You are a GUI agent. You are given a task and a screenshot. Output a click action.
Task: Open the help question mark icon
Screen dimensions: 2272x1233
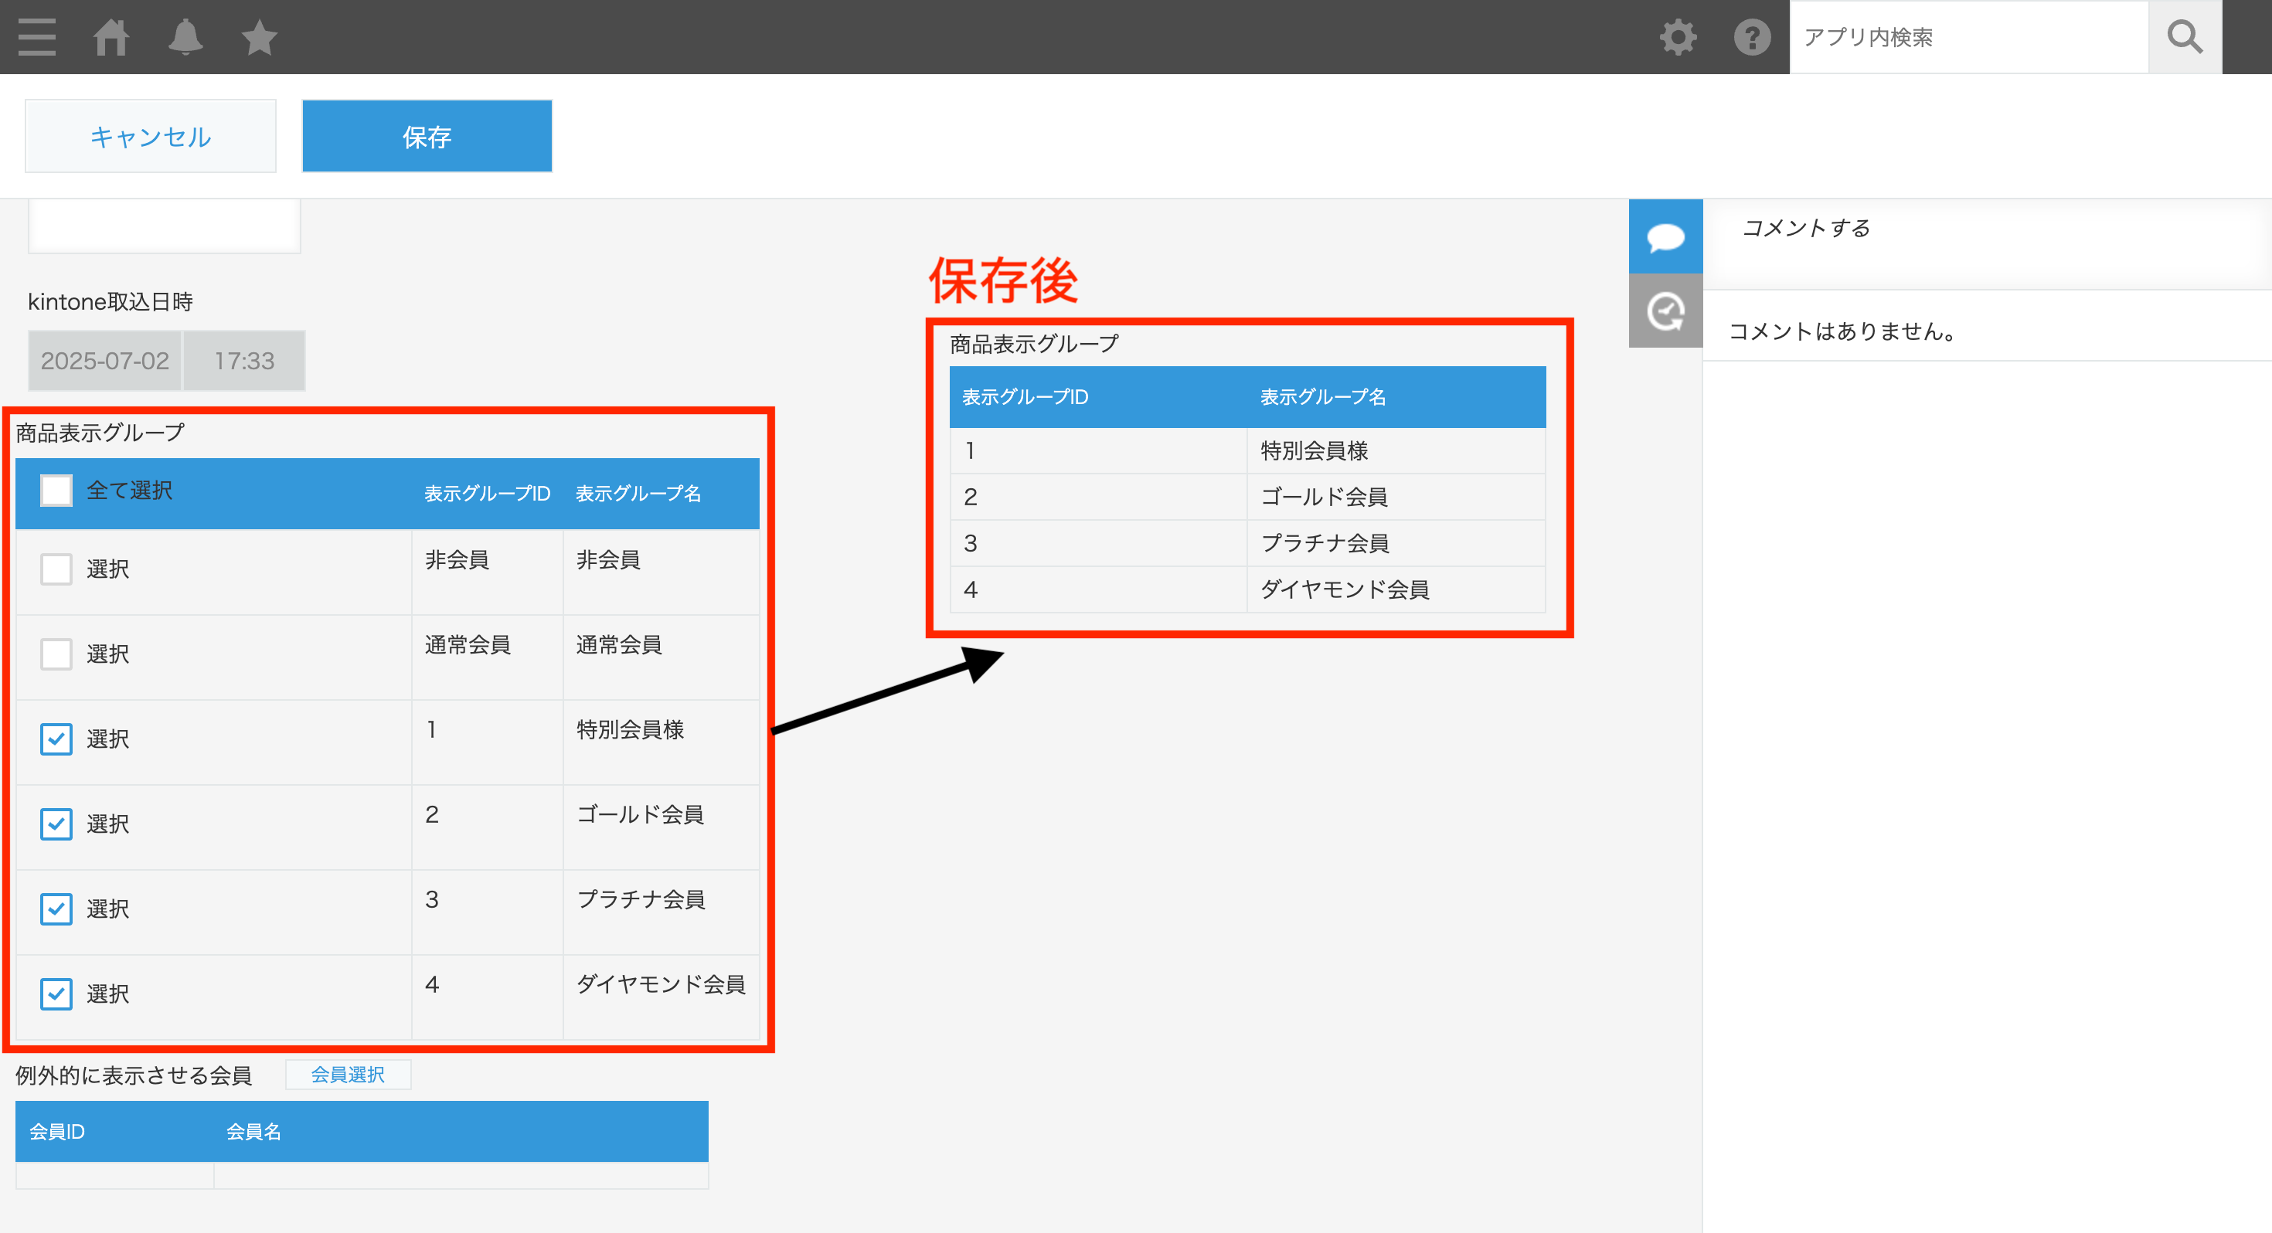point(1752,37)
